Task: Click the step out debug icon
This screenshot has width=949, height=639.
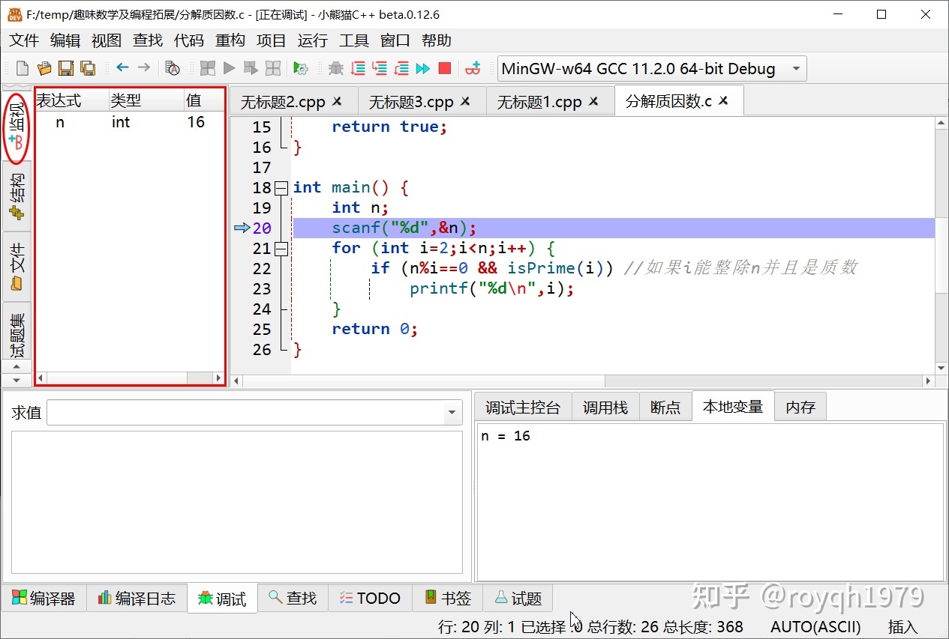Action: (x=401, y=68)
